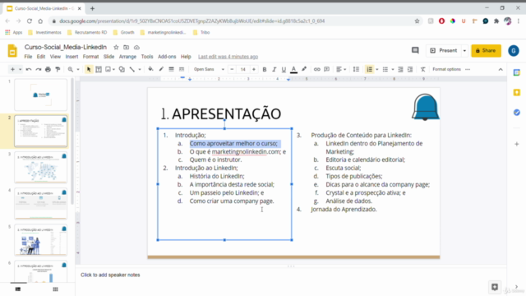The width and height of the screenshot is (526, 296).
Task: Click the Border color pencil icon
Action: [x=161, y=69]
